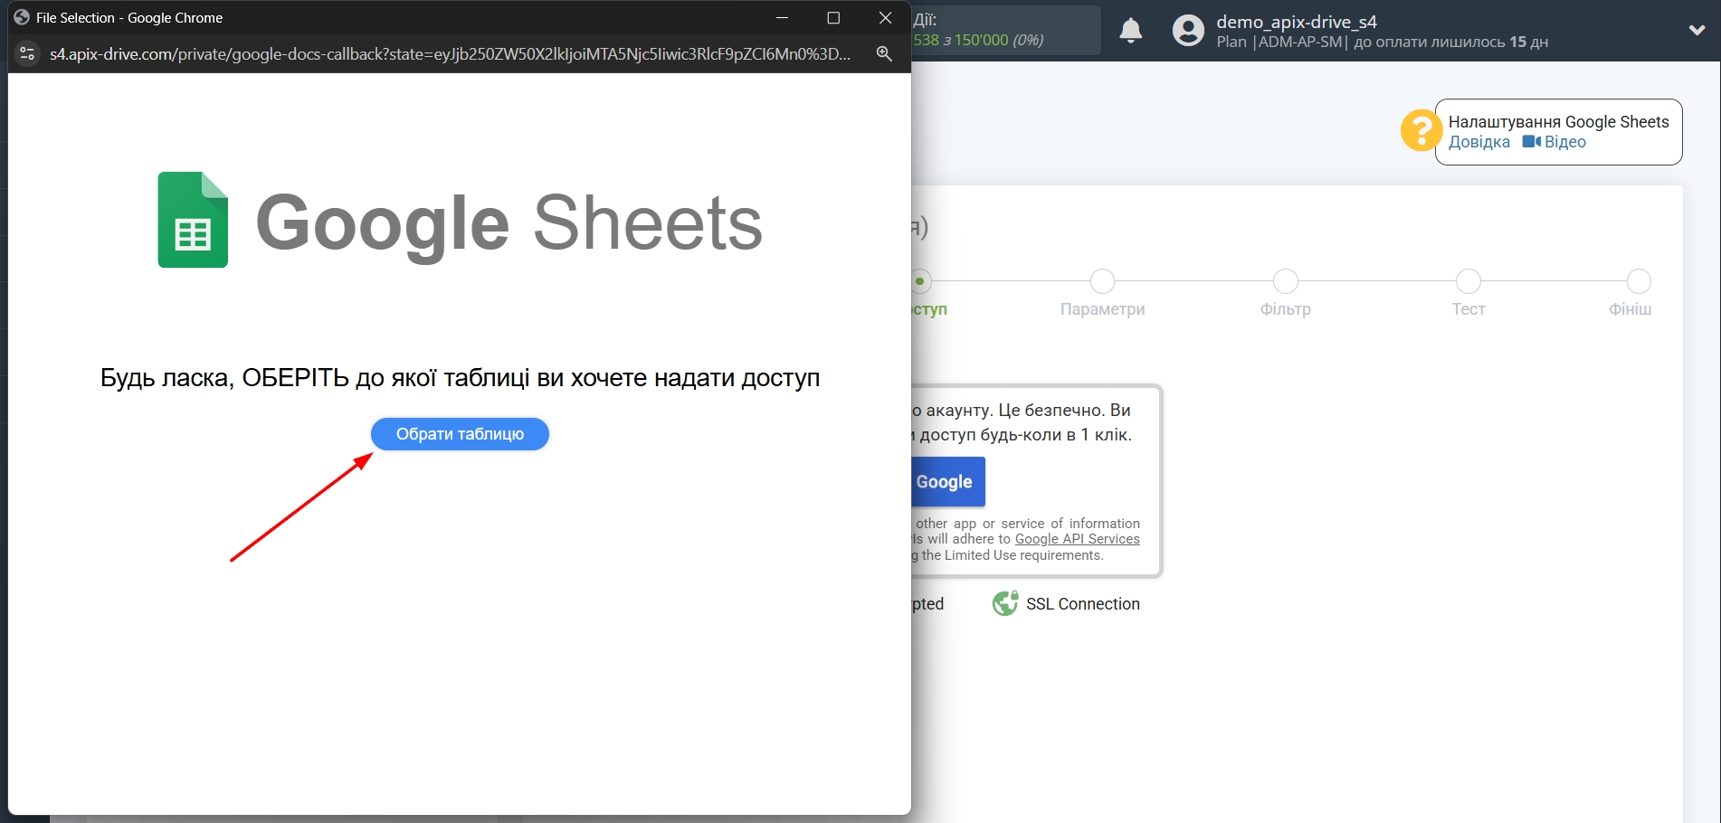Screen dimensions: 1721x823
Task: Click the video camera icon beside Відео
Action: point(1530,142)
